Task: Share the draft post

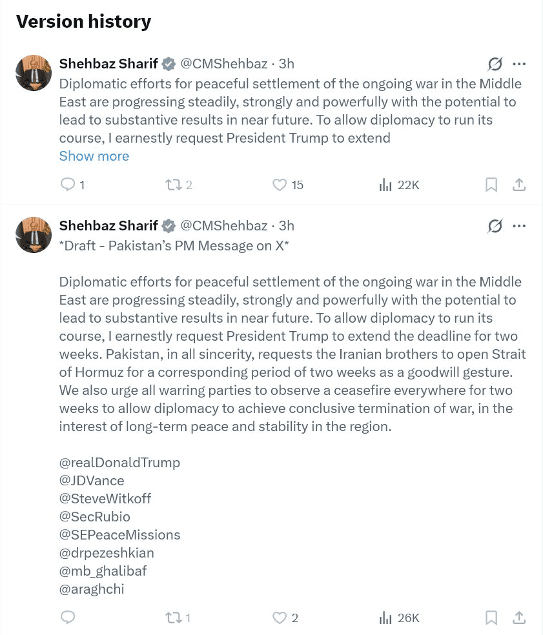Action: pyautogui.click(x=518, y=618)
